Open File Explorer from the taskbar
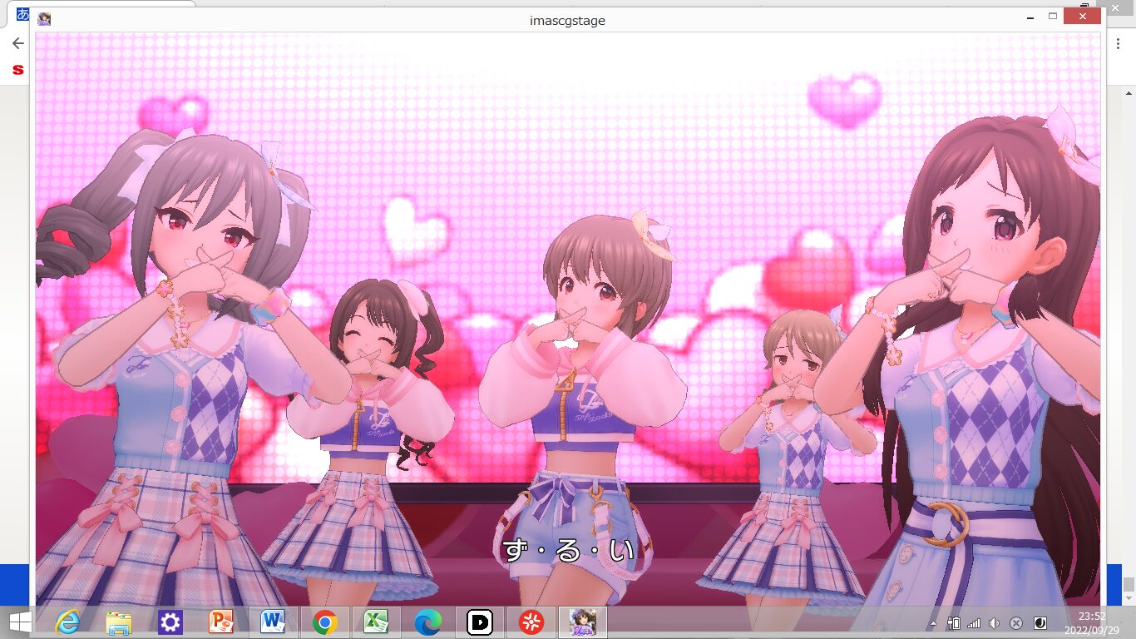This screenshot has width=1136, height=639. [119, 622]
